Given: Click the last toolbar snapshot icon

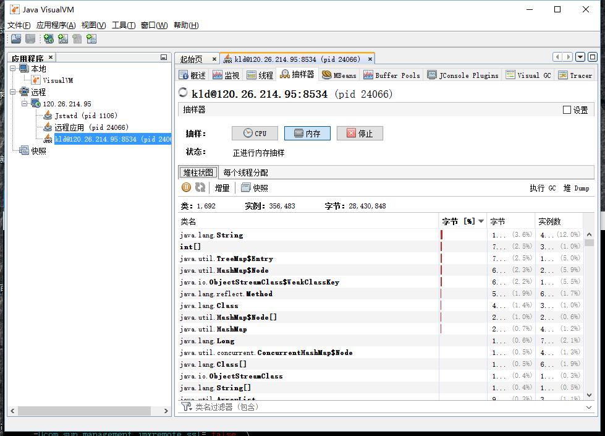Looking at the screenshot, I should 91,38.
